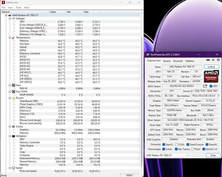Switch to the Advanced tab in GPU-Z
222x177 pixels.
point(178,61)
